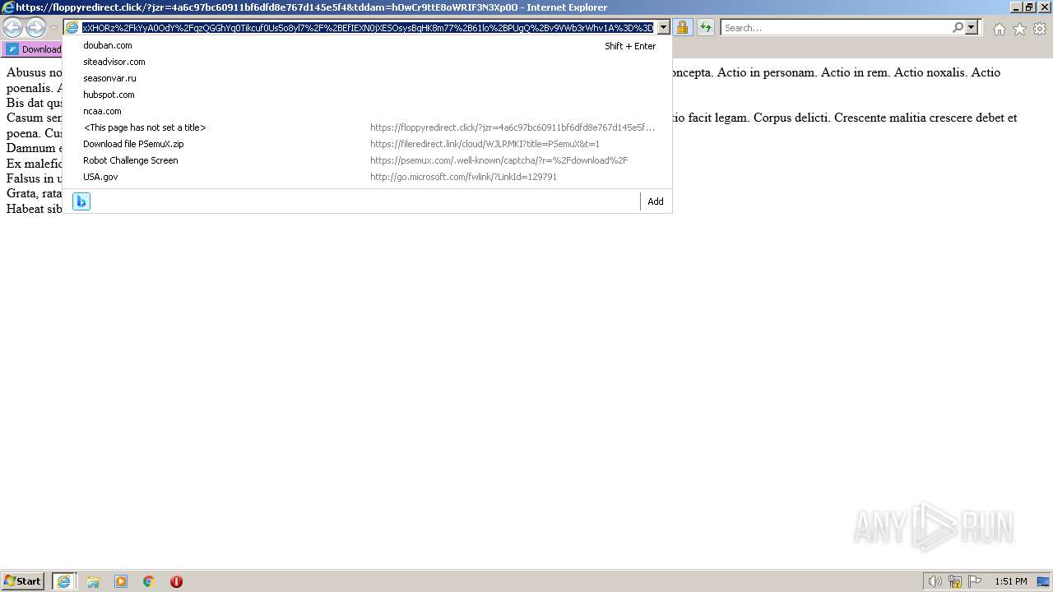Click the magnifier search icon

pos(958,27)
